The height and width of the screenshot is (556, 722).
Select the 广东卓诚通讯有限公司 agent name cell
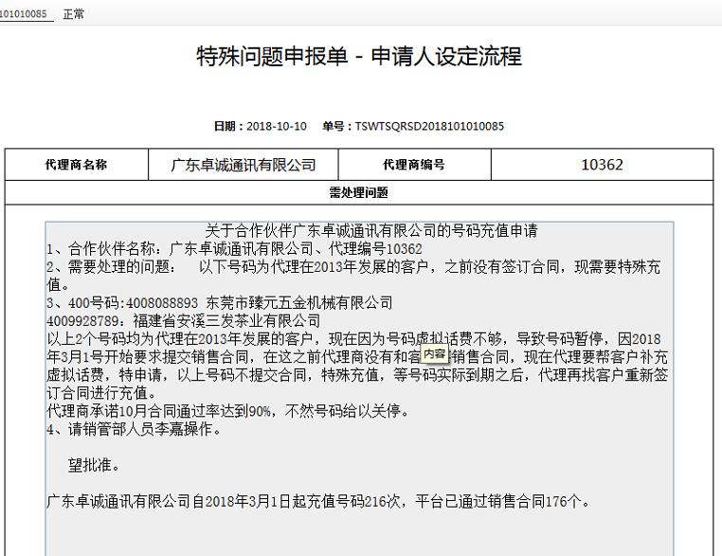point(243,165)
